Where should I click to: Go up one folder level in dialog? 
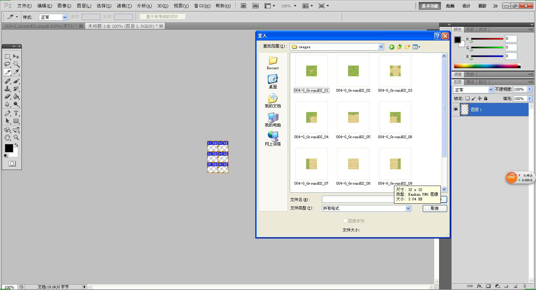coord(399,47)
